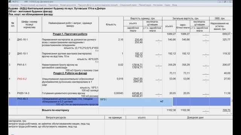Open the Сервіс menu
241x135 pixels.
[167, 5]
